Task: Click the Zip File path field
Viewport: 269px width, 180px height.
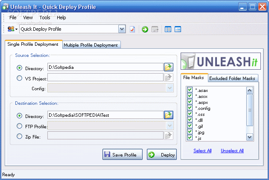Action: click(105, 136)
